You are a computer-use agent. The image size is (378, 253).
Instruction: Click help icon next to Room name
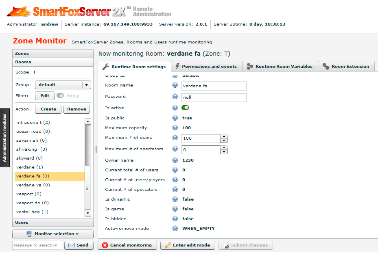click(x=175, y=86)
